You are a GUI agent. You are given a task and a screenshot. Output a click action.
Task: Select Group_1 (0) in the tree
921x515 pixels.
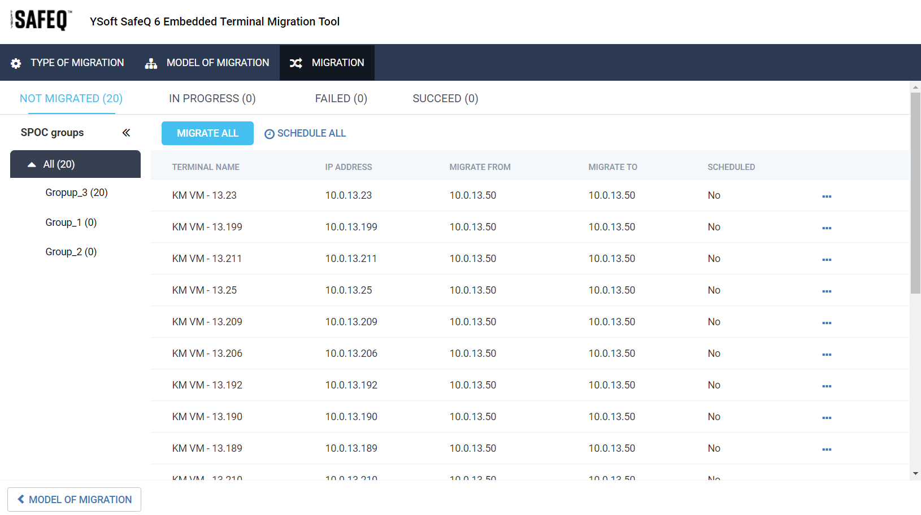click(x=71, y=222)
